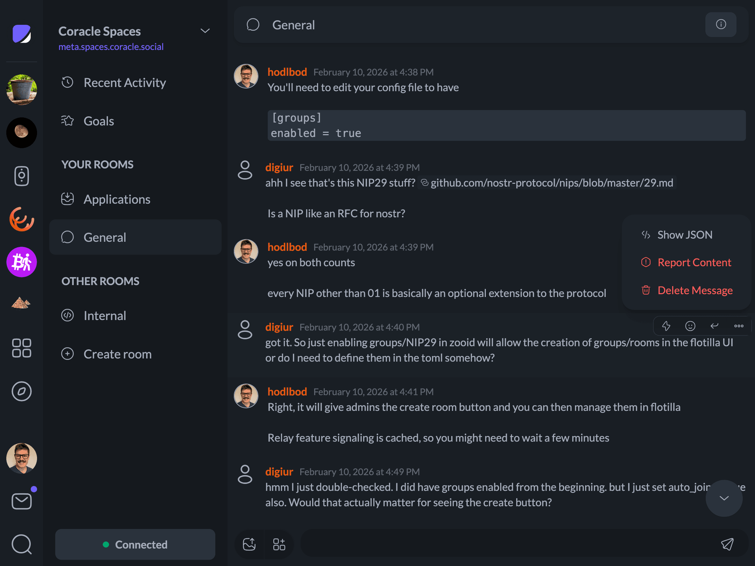
Task: Open the room info icon in General header
Action: (721, 24)
